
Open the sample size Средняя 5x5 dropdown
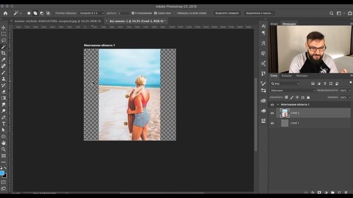coord(92,13)
